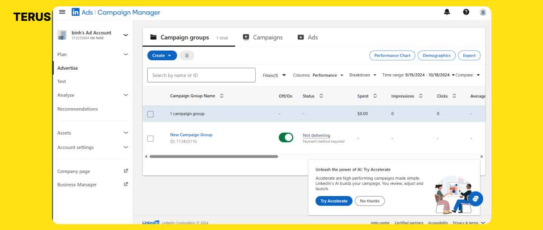Click the Export button
The width and height of the screenshot is (543, 230).
click(469, 55)
